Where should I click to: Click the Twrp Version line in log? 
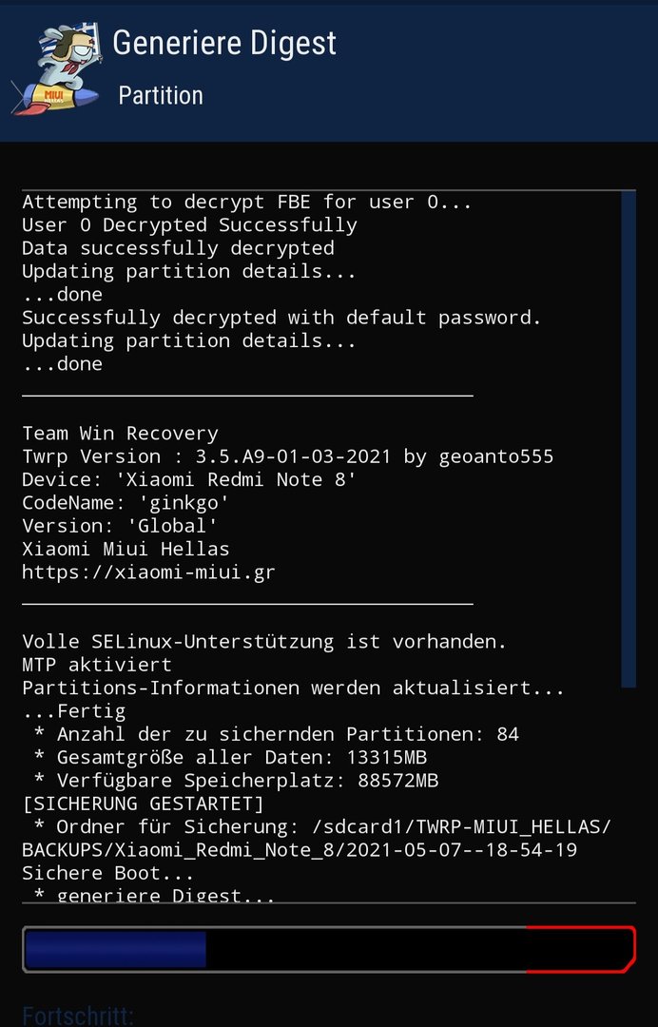tap(287, 456)
